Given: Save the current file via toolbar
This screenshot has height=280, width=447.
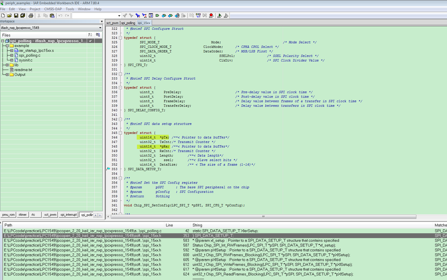Looking at the screenshot, I should coord(16,16).
